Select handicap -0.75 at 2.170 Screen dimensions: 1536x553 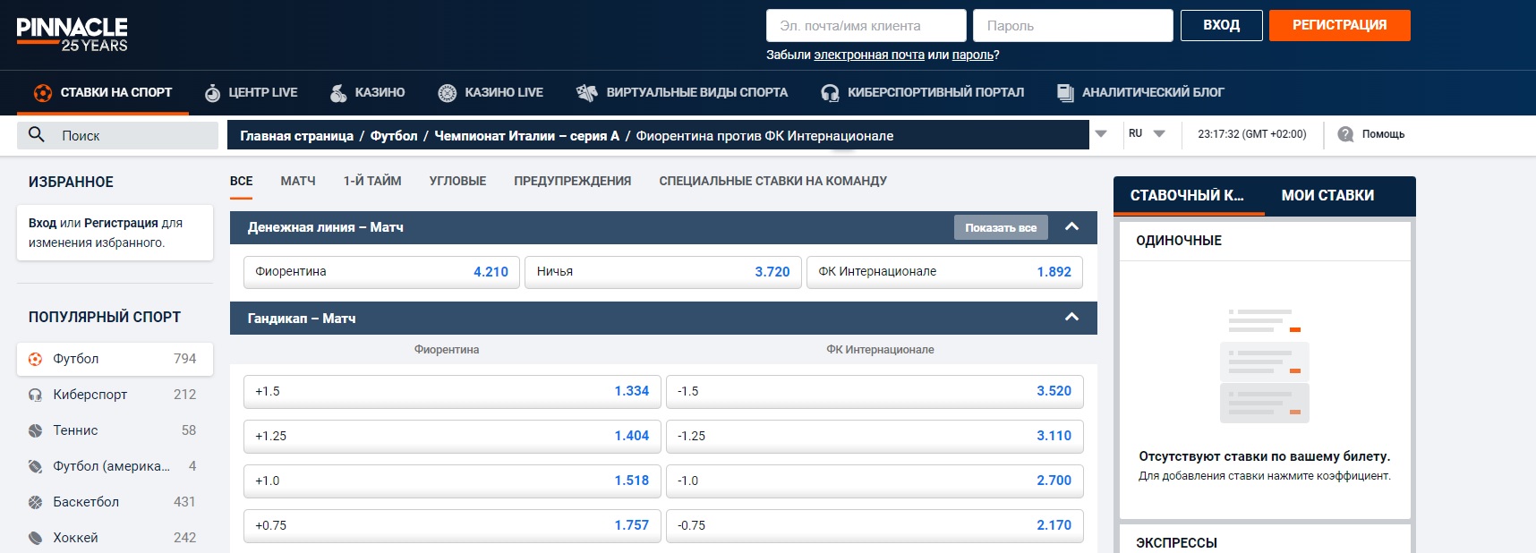[x=875, y=525]
